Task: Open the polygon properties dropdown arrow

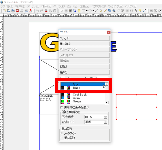Action: point(93,11)
